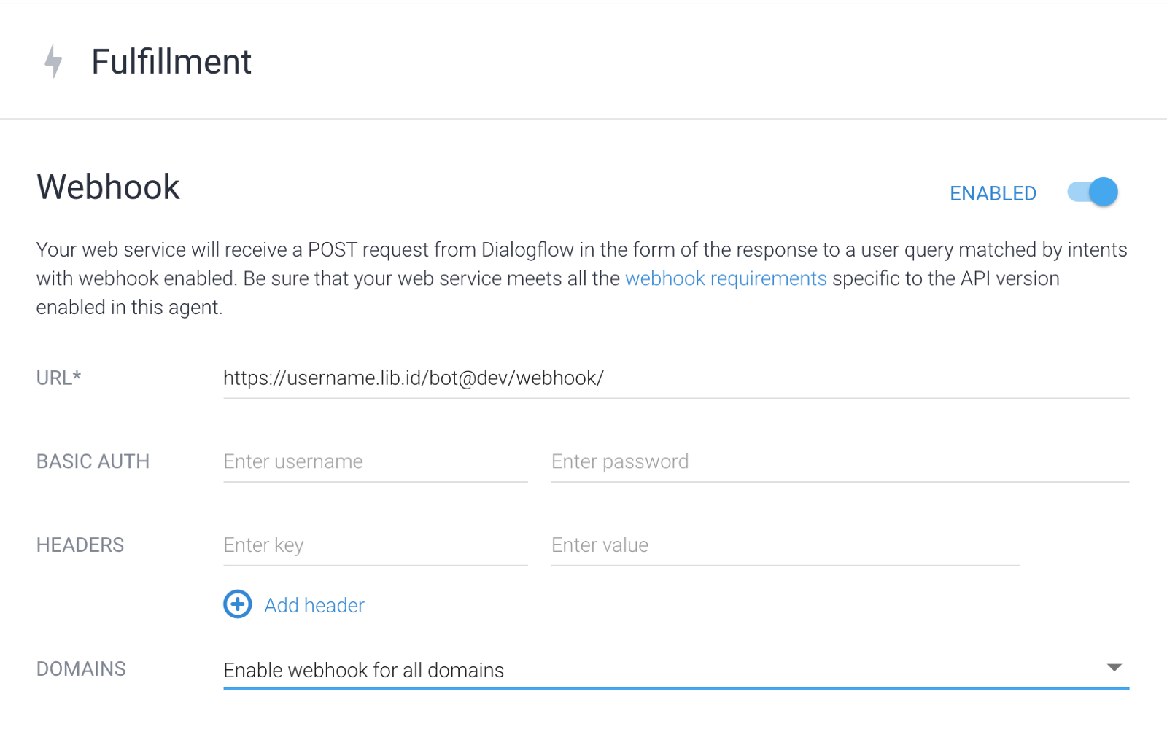1167x729 pixels.
Task: Click the Fulfillment lightning bolt icon
Action: (x=53, y=61)
